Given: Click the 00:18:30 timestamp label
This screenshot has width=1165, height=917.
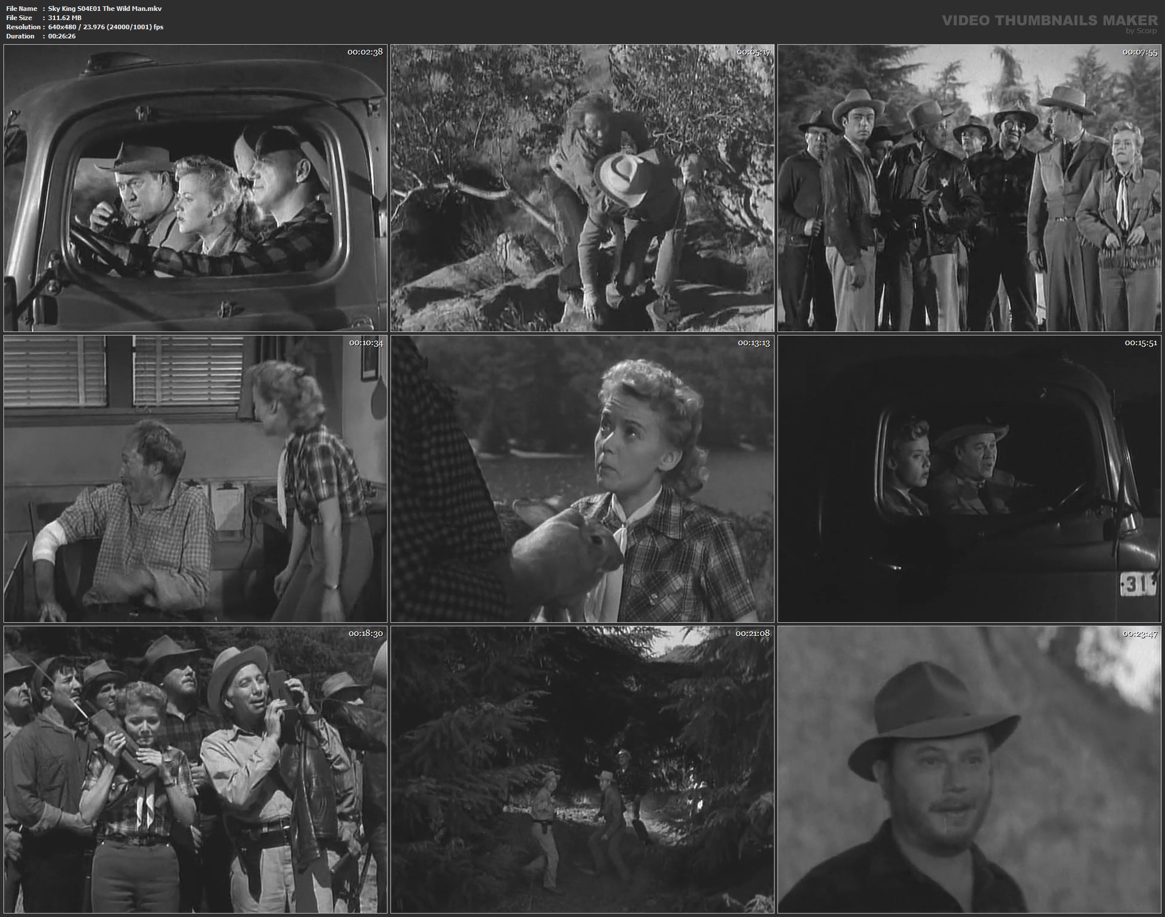Looking at the screenshot, I should coord(365,634).
